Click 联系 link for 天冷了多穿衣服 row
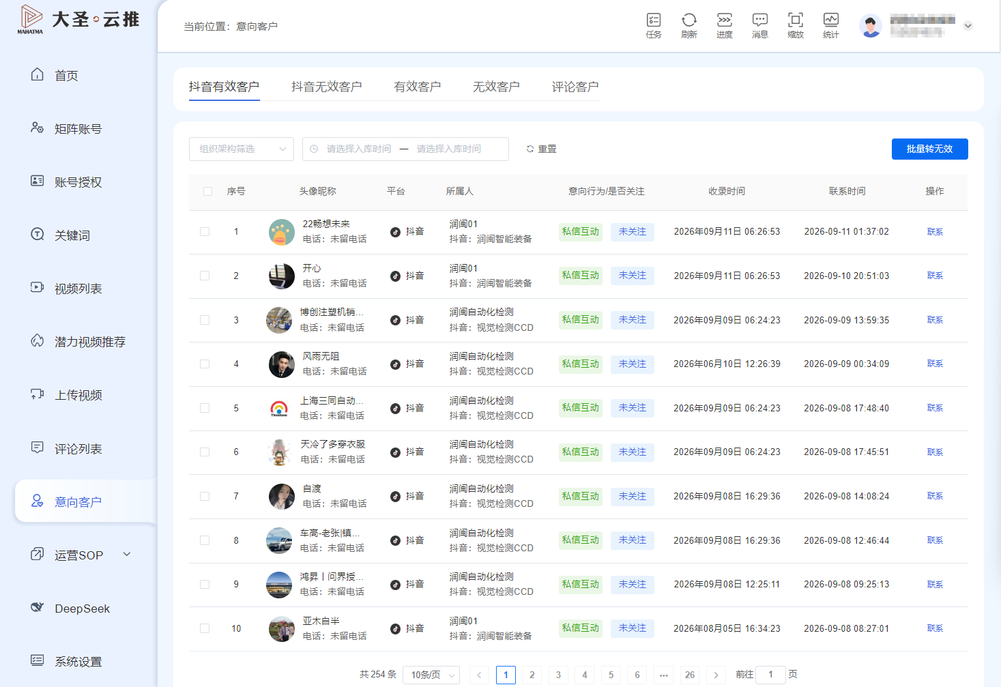The width and height of the screenshot is (1001, 687). 935,452
